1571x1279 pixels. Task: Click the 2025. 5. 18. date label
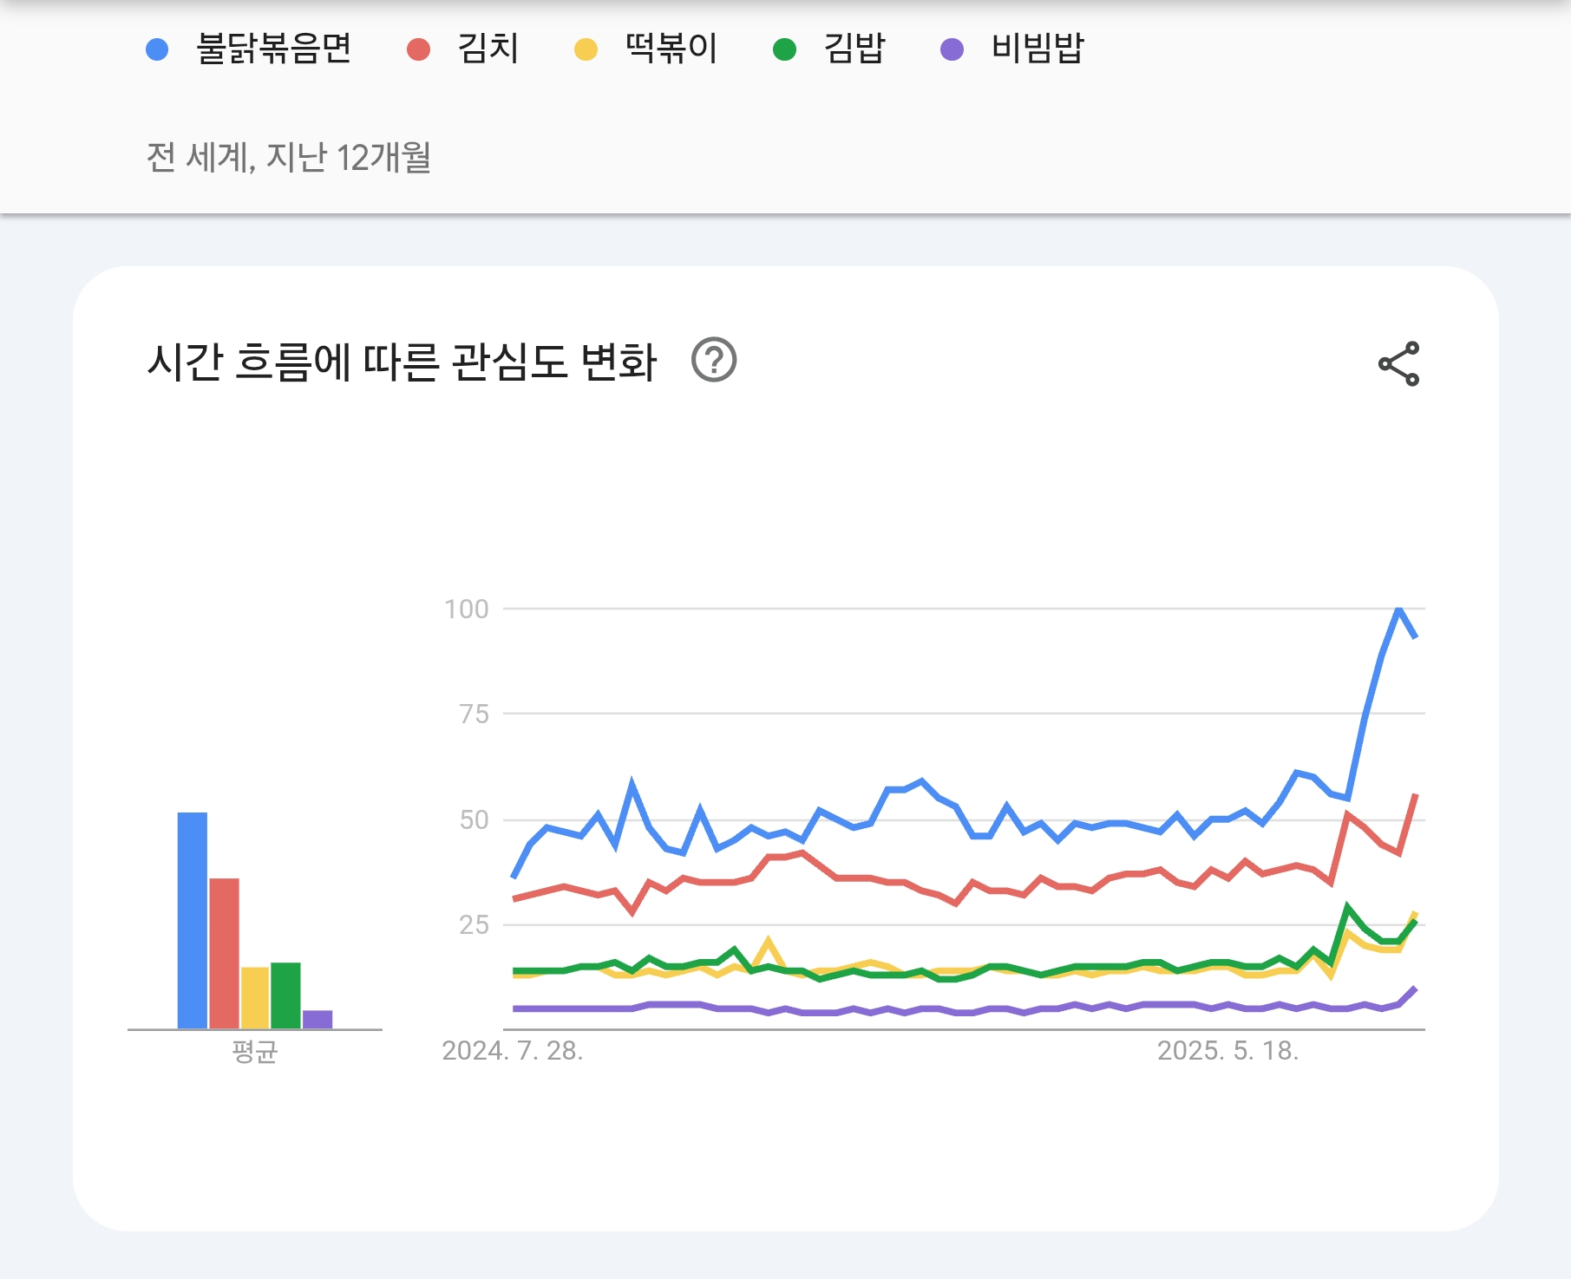pos(1228,1050)
